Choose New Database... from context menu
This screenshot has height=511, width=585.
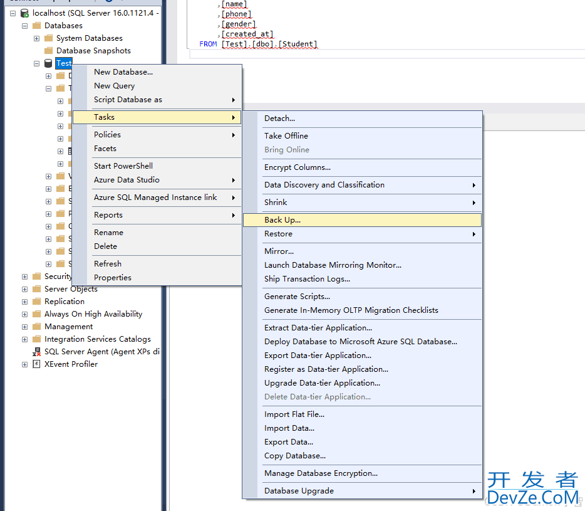coord(157,71)
